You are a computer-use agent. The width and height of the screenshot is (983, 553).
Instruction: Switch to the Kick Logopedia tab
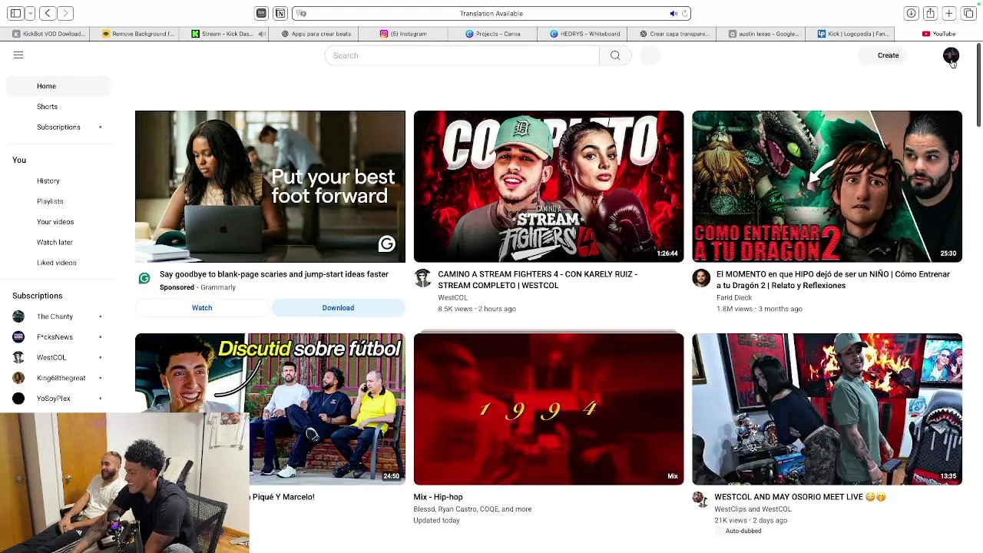pyautogui.click(x=850, y=34)
